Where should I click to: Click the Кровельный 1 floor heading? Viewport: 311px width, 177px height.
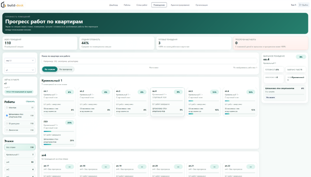pos(52,81)
